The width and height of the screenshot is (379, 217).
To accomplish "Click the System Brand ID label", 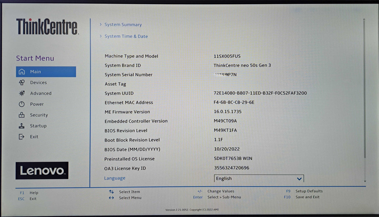I will [122, 65].
